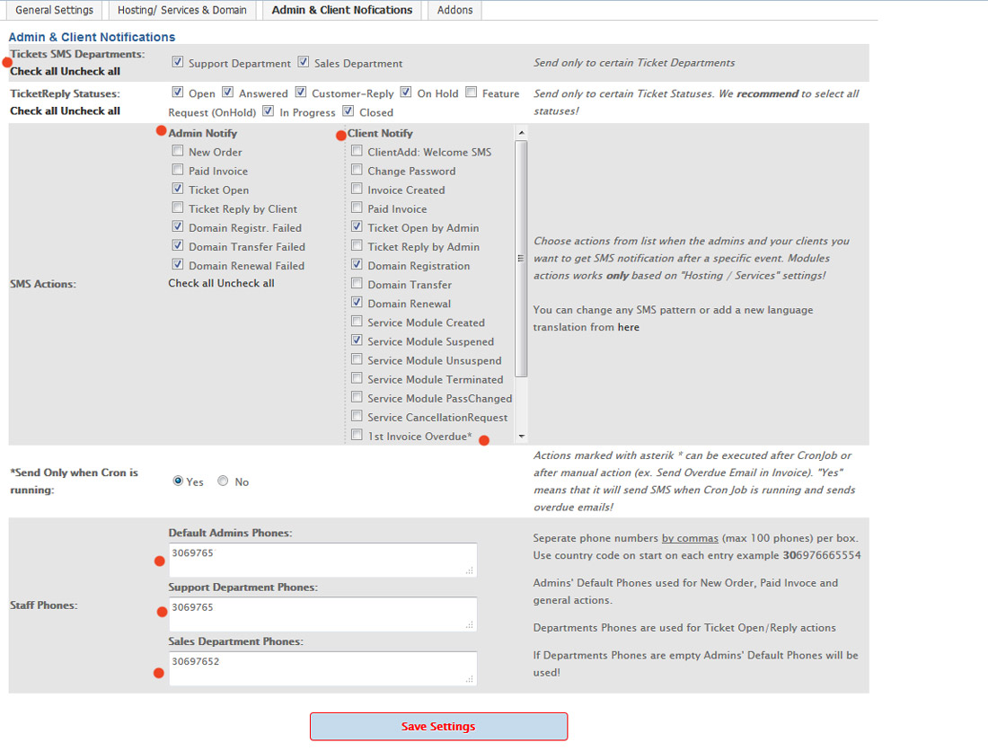Enable Invoice Created client notification
This screenshot has height=751, width=988.
(x=357, y=189)
